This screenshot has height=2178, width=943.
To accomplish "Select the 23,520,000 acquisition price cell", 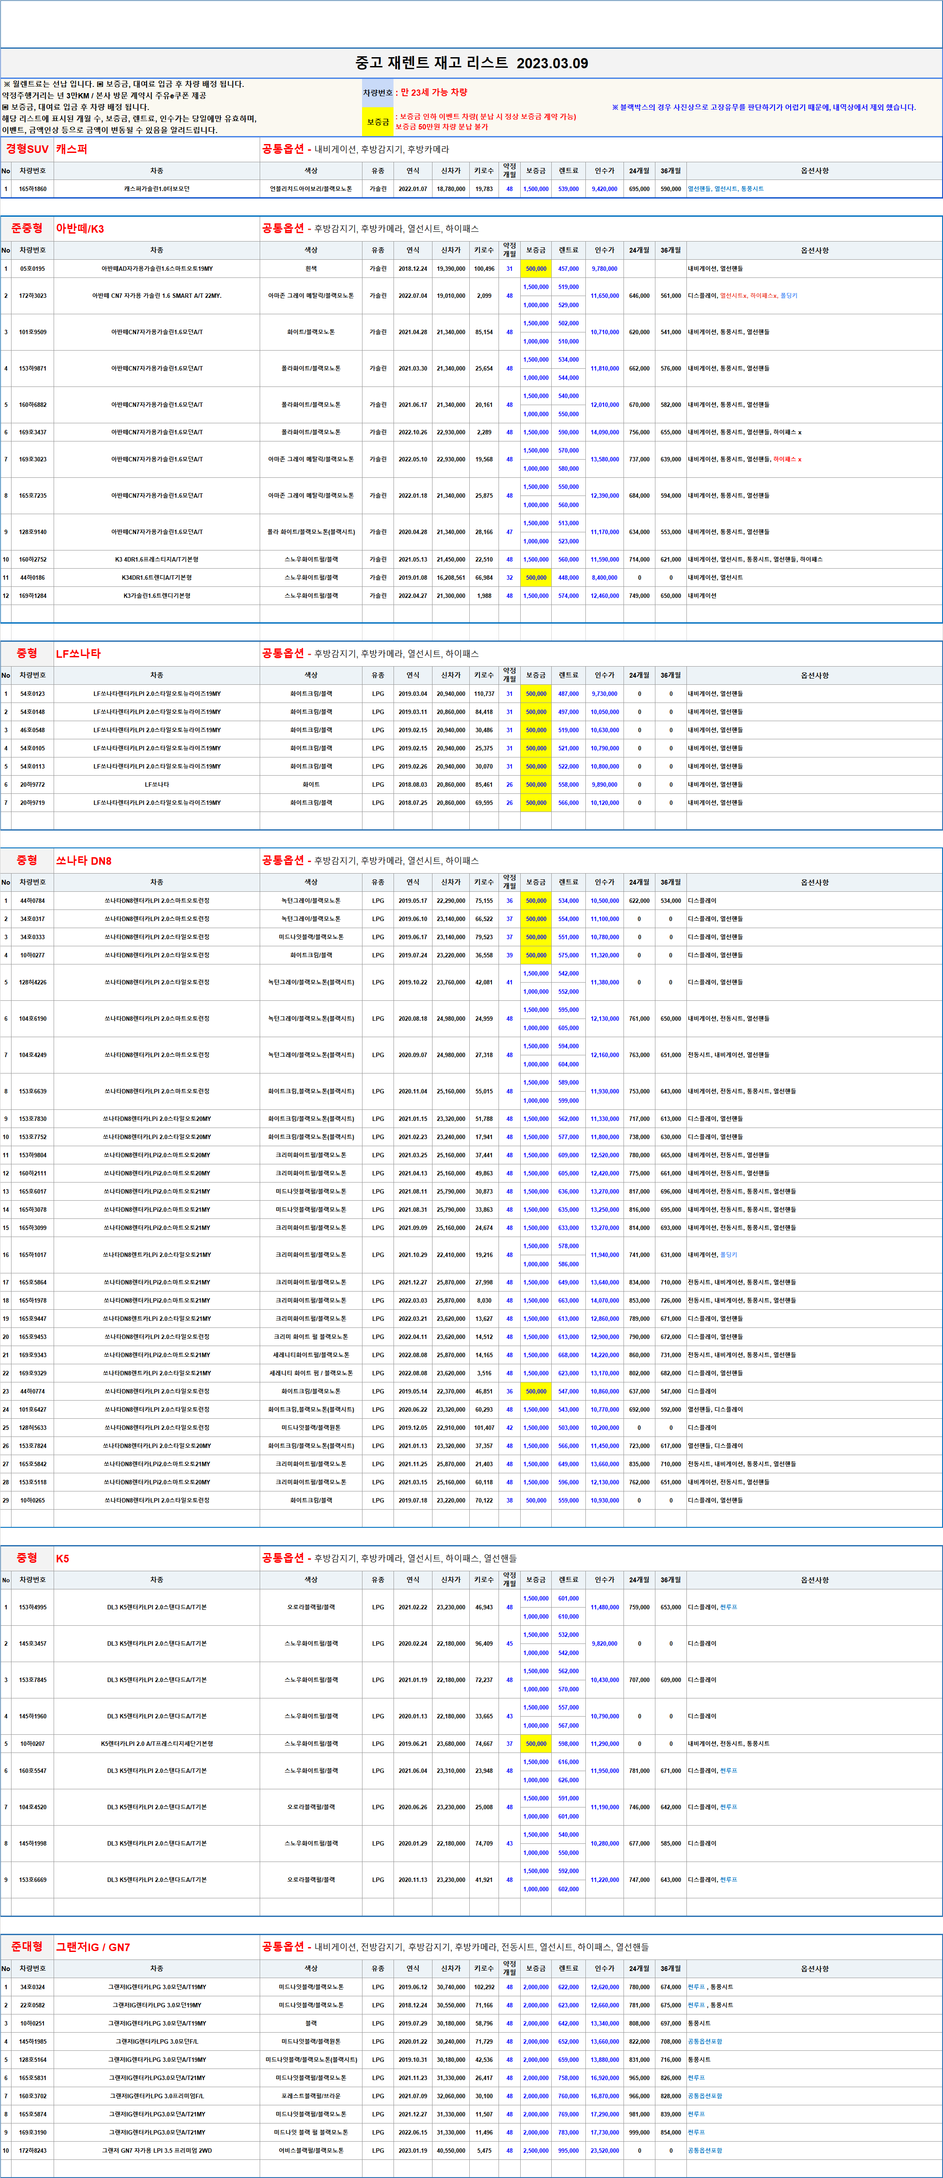I will point(604,2150).
